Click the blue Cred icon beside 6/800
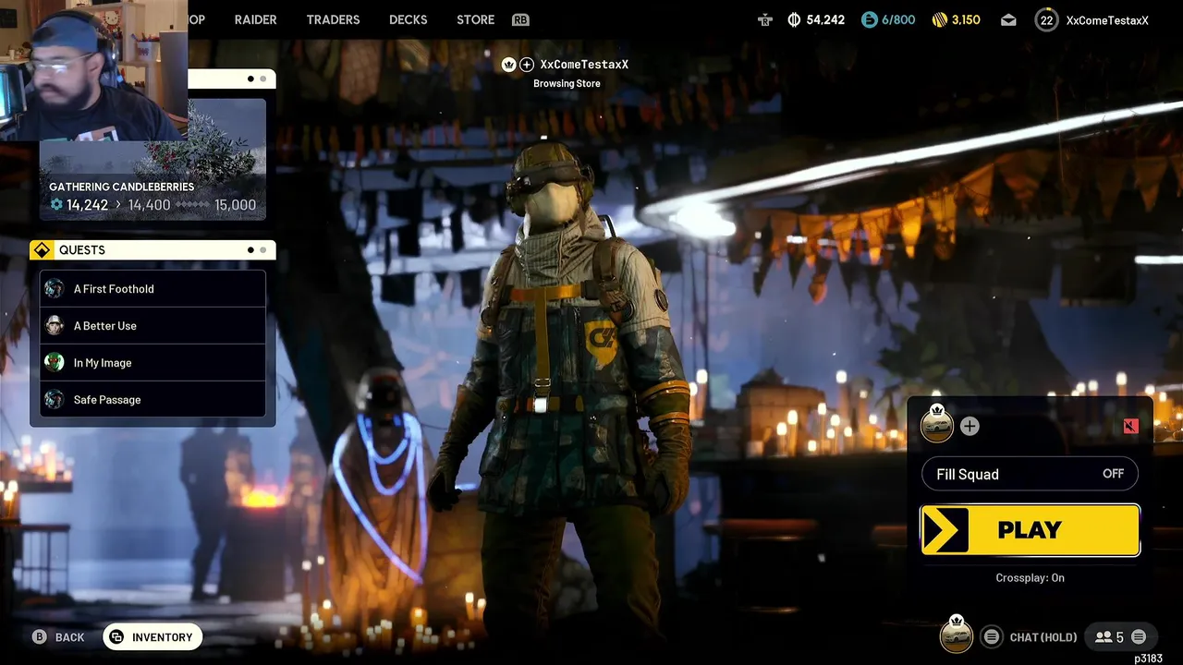This screenshot has height=665, width=1183. [869, 19]
